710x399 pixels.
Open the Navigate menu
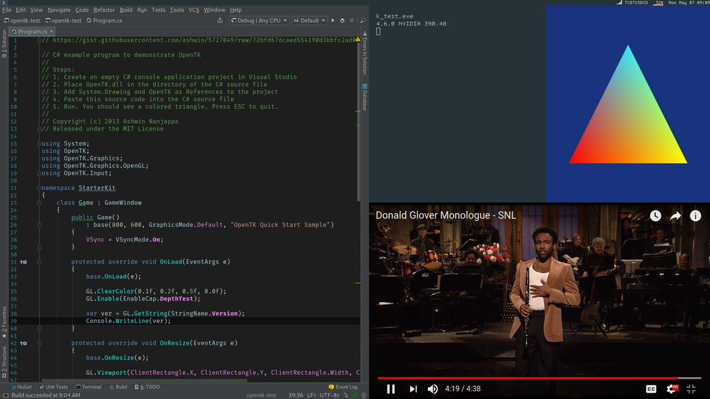point(59,10)
